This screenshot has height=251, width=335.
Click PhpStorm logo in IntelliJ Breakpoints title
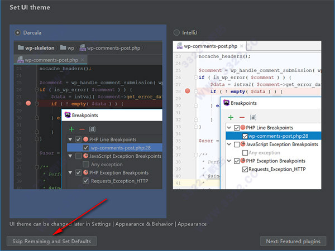[x=226, y=103]
